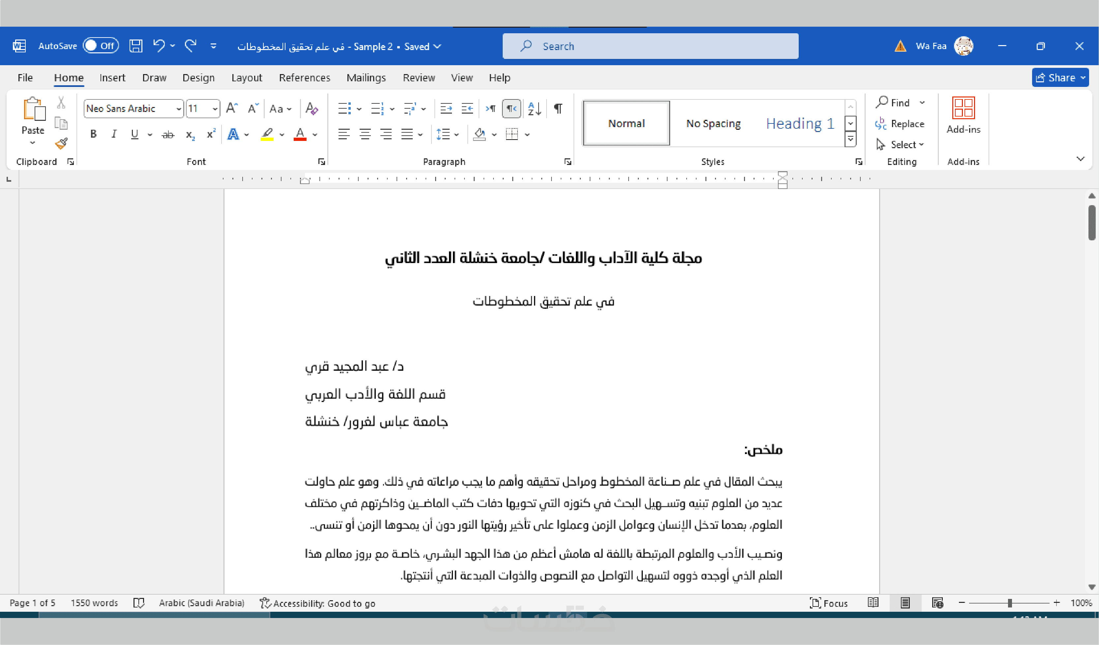Click the Sort A-Z icon
The height and width of the screenshot is (645, 1099).
(x=534, y=108)
